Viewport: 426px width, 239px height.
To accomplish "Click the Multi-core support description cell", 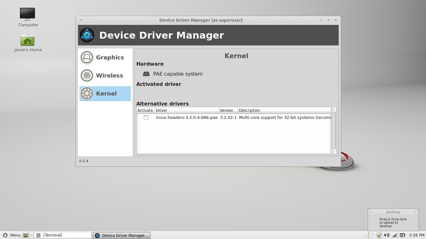I will 285,118.
